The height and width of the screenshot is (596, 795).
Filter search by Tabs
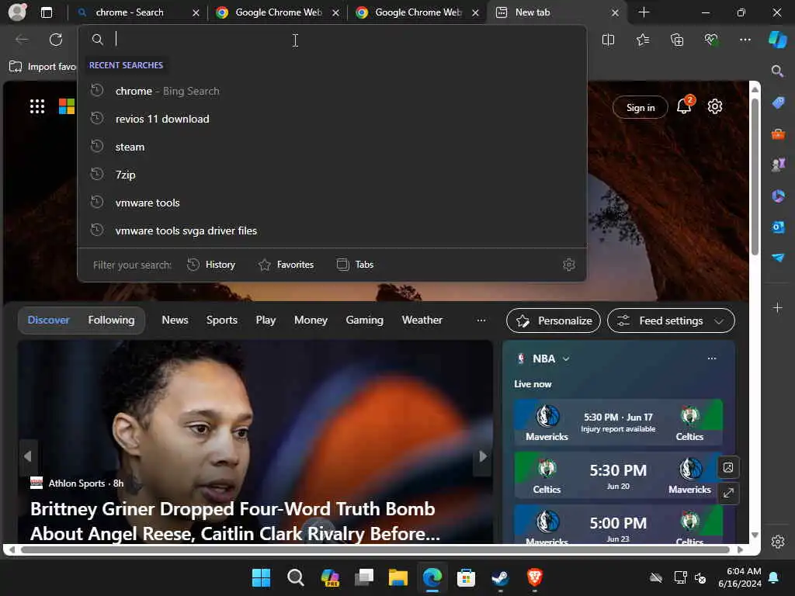355,265
